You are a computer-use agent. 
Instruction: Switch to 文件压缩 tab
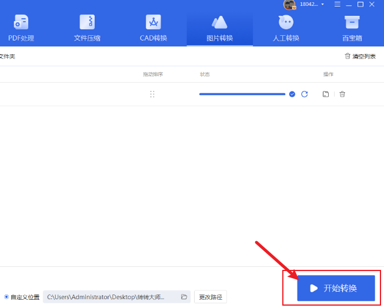87,28
